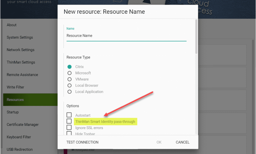Click the Resource Type heading text
The image size is (256, 154).
(x=78, y=57)
